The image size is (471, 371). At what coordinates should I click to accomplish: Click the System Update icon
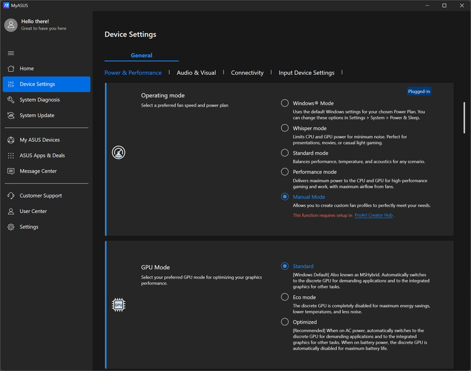coord(11,115)
